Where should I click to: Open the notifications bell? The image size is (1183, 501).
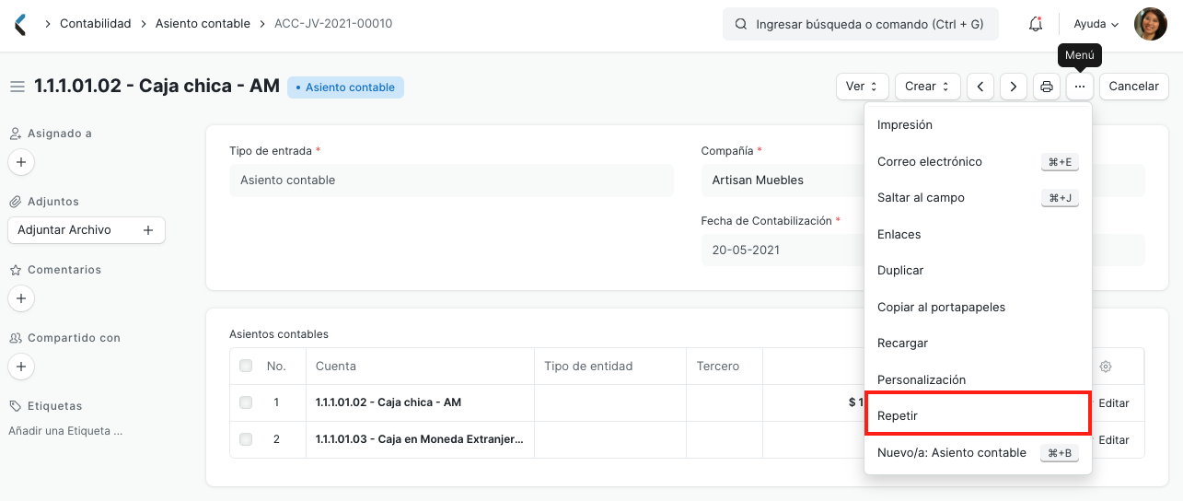point(1036,24)
